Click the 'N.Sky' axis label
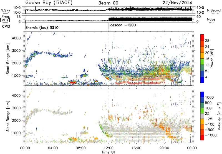222x154 pixels. pyautogui.click(x=5, y=10)
